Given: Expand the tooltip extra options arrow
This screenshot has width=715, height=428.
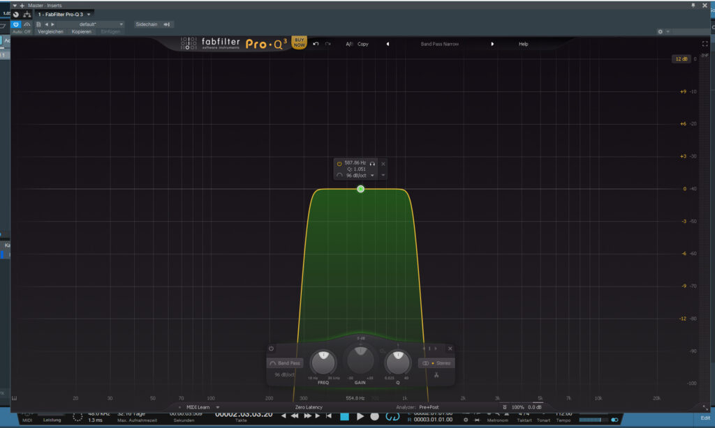Looking at the screenshot, I should [x=383, y=175].
